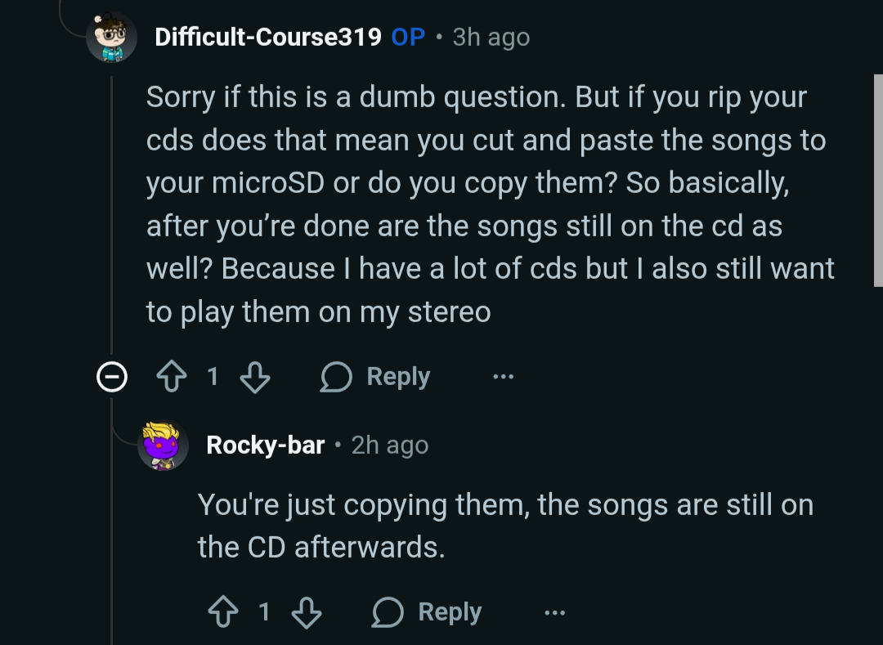Click the 3h ago timestamp
Image resolution: width=883 pixels, height=645 pixels.
[x=491, y=36]
